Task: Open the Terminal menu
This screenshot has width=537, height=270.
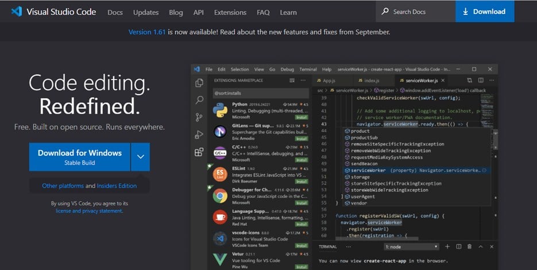Action: [308, 69]
